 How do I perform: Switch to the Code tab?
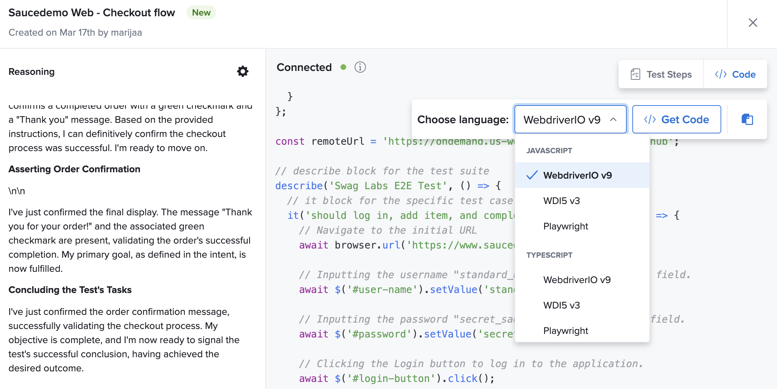point(735,74)
